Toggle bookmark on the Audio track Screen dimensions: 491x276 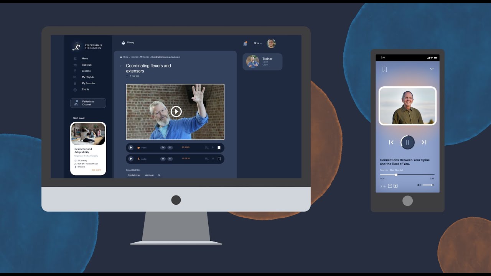(x=219, y=159)
